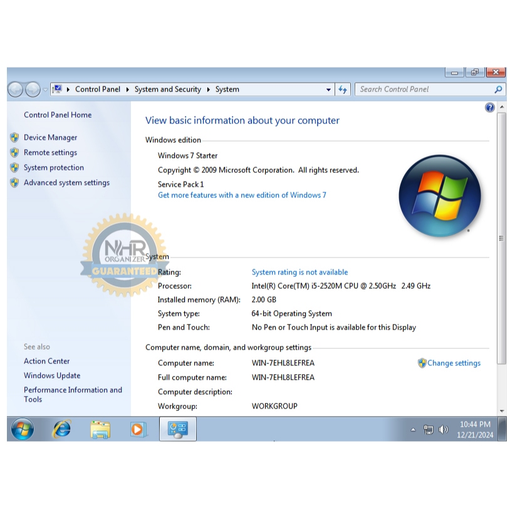Select the System breadcrumb item
Viewport: 510px width, 510px height.
[227, 89]
